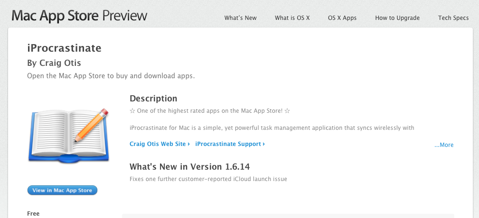Screen dimensions: 479x218
Task: Click the Free price label
Action: pos(33,214)
